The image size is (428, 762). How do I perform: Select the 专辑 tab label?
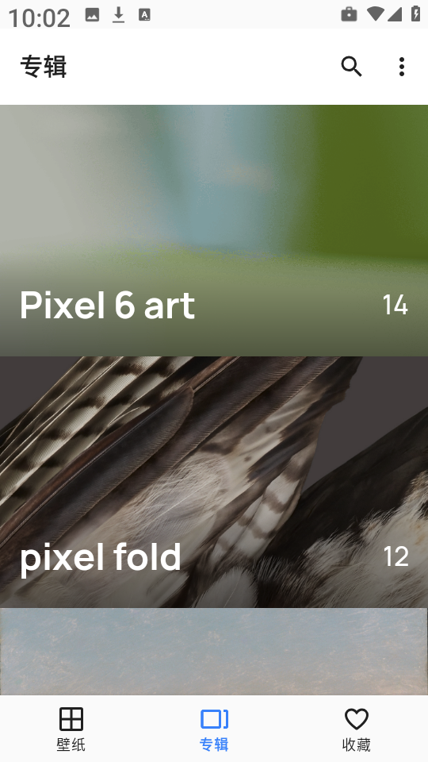pos(214,745)
